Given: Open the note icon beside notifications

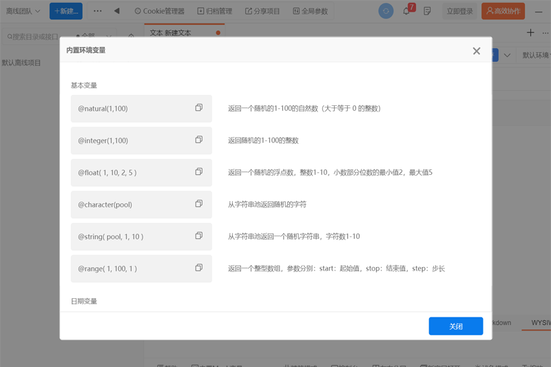Looking at the screenshot, I should click(x=428, y=11).
